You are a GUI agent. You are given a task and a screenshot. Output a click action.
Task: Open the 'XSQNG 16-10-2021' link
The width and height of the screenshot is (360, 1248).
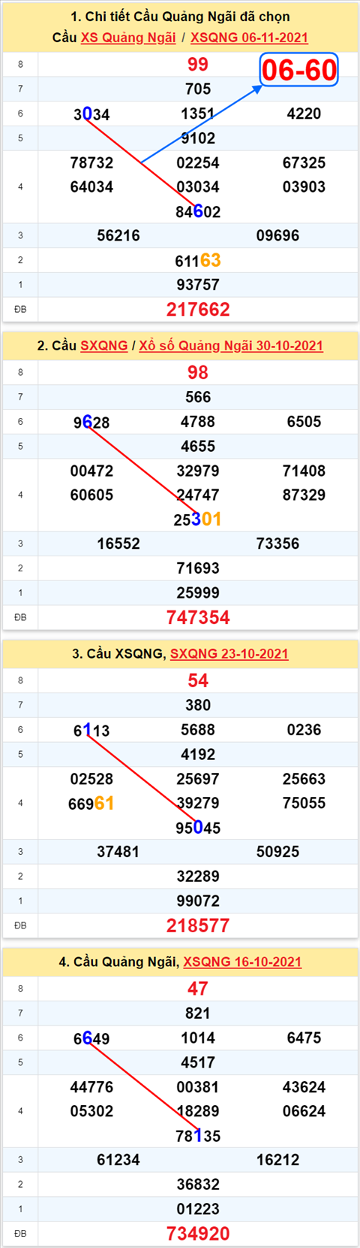click(x=242, y=962)
